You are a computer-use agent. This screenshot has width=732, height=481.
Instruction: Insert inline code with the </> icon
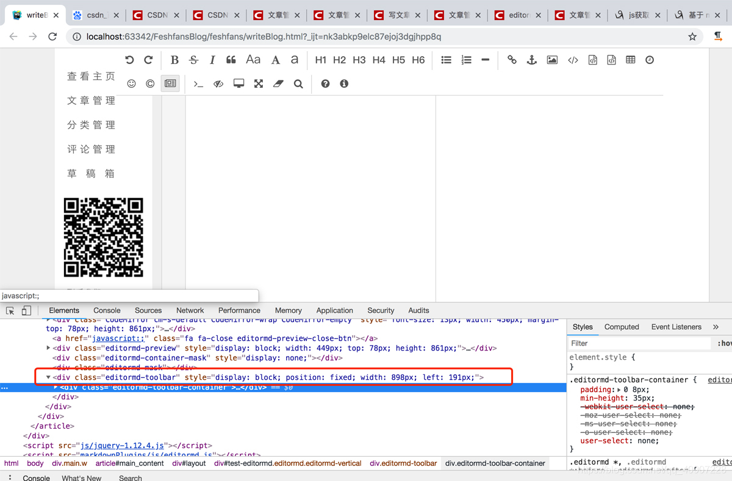tap(573, 60)
